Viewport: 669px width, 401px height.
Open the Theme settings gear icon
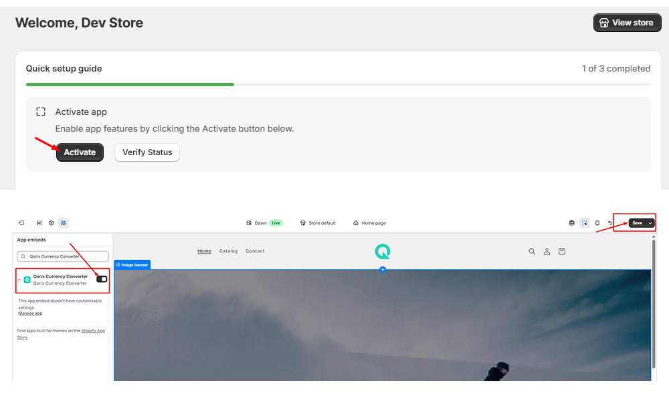coord(51,223)
